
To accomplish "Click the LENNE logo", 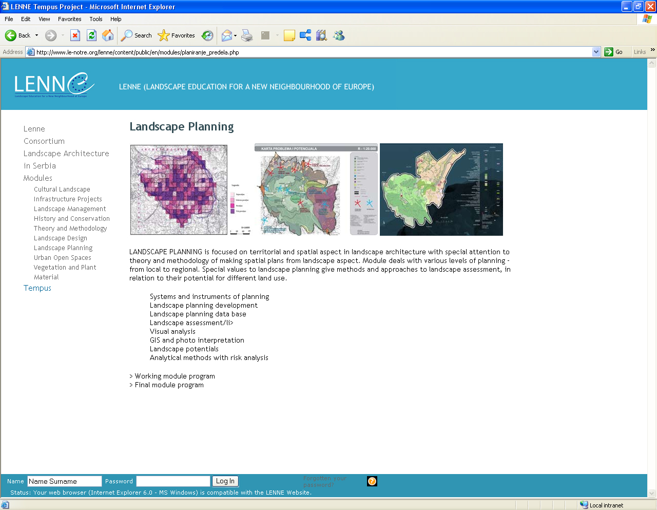I will tap(54, 85).
